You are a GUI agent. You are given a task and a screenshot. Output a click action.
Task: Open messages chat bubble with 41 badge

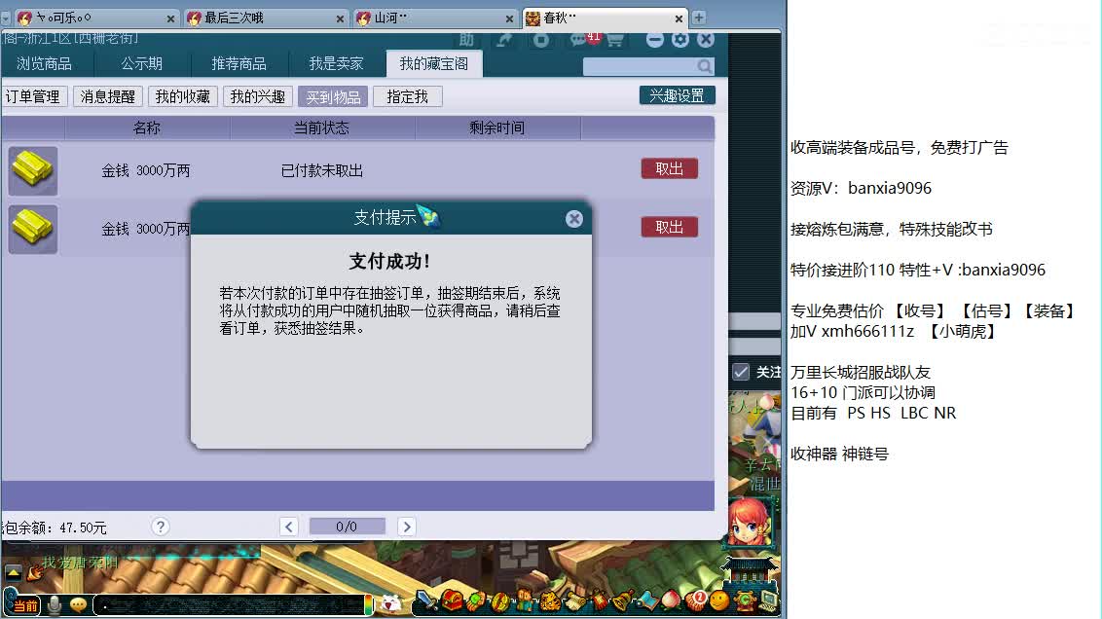pos(579,40)
